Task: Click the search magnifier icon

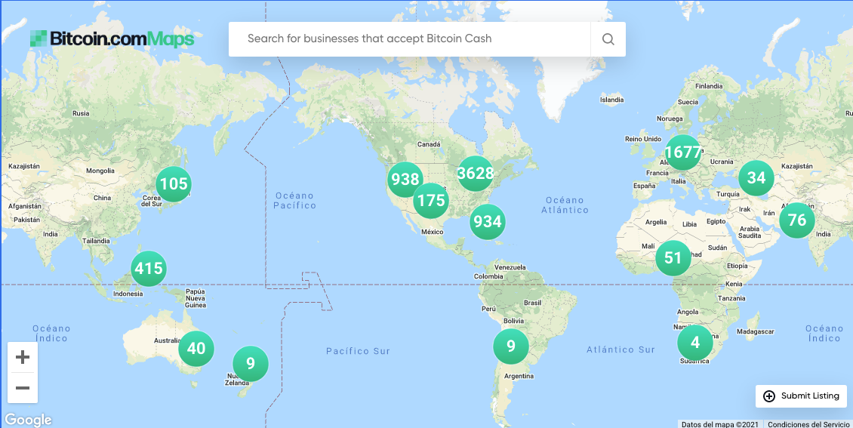Action: coord(608,39)
